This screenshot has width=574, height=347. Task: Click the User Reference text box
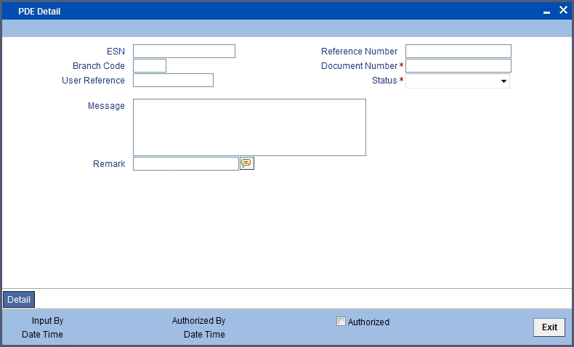coord(173,81)
